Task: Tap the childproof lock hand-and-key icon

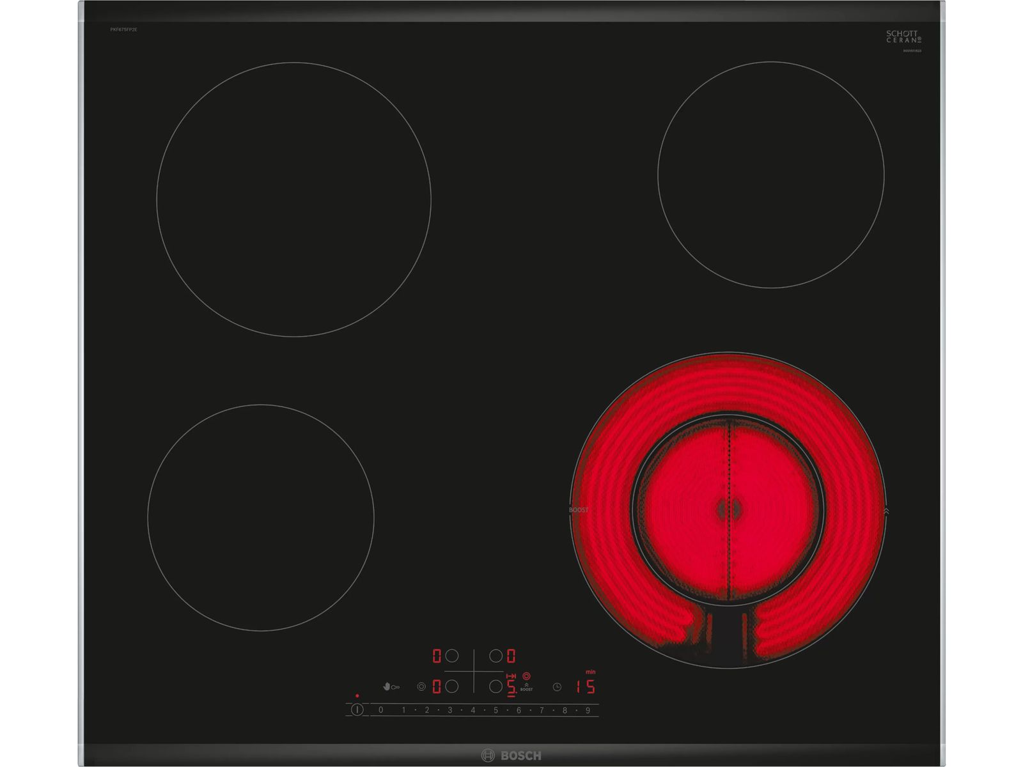Action: point(390,687)
